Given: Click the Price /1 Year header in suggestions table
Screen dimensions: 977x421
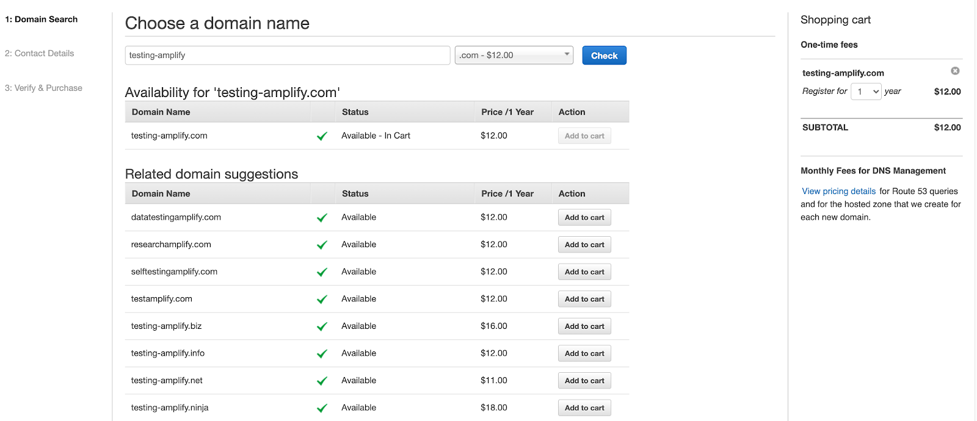Looking at the screenshot, I should click(x=507, y=193).
